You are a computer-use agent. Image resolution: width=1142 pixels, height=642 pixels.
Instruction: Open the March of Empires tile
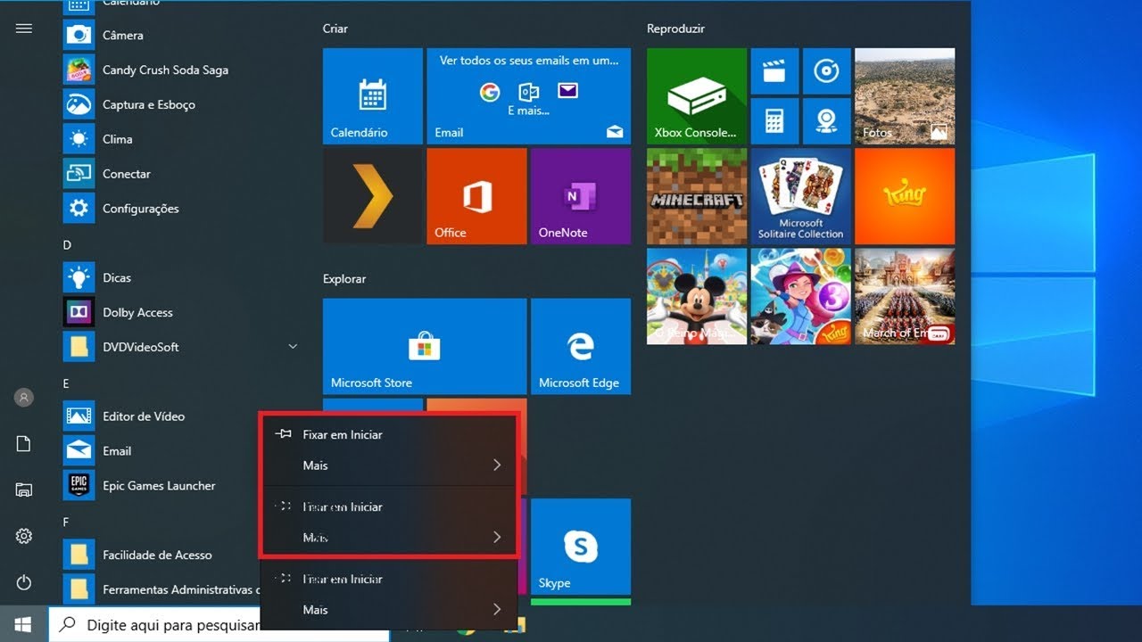(x=905, y=296)
